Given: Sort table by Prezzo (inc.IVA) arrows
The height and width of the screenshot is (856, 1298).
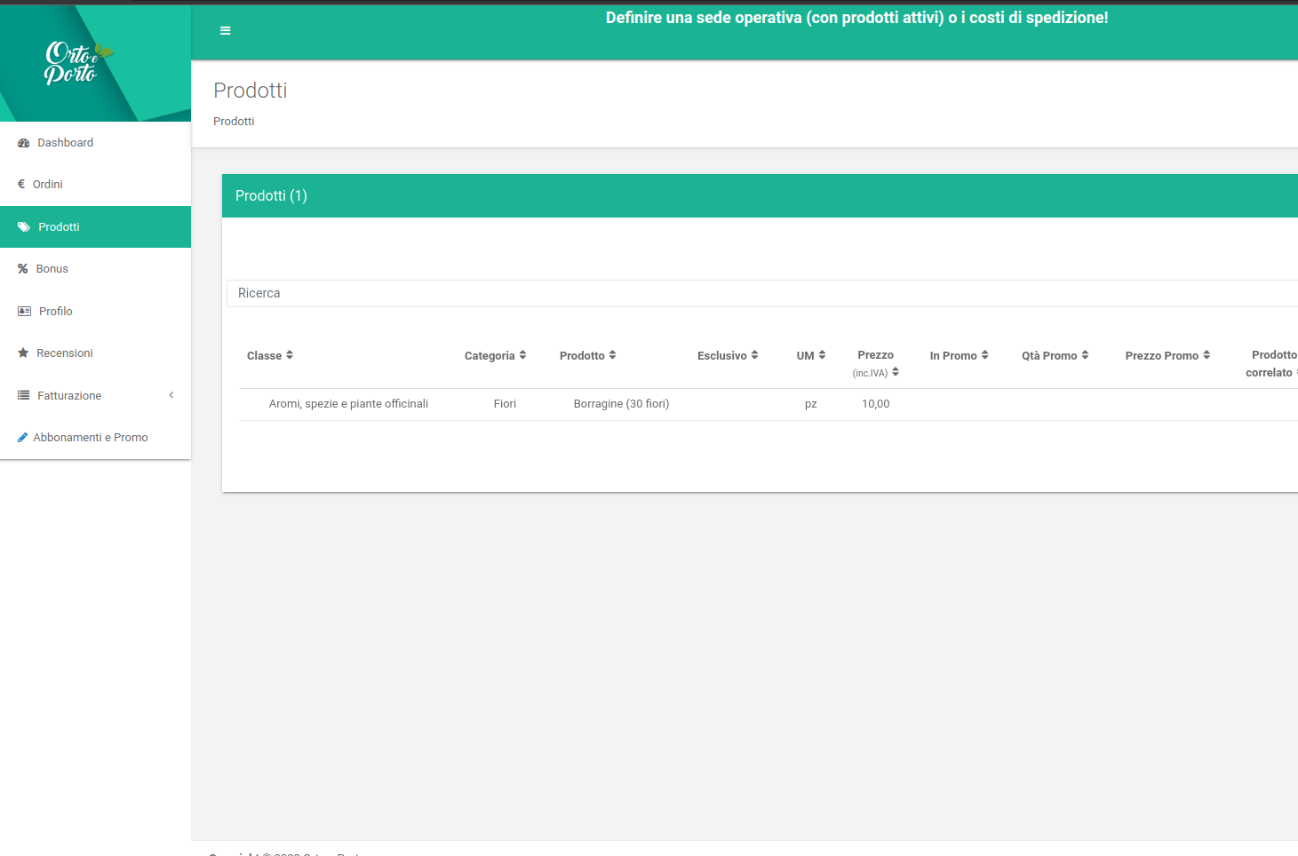Looking at the screenshot, I should point(896,372).
